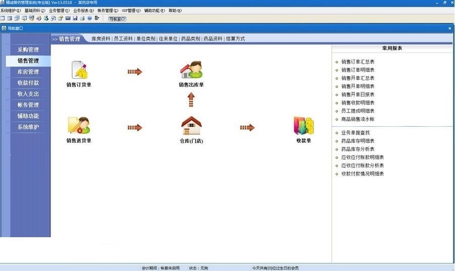
Task: Select 帐务管理 in the sidebar
Action: pos(28,104)
